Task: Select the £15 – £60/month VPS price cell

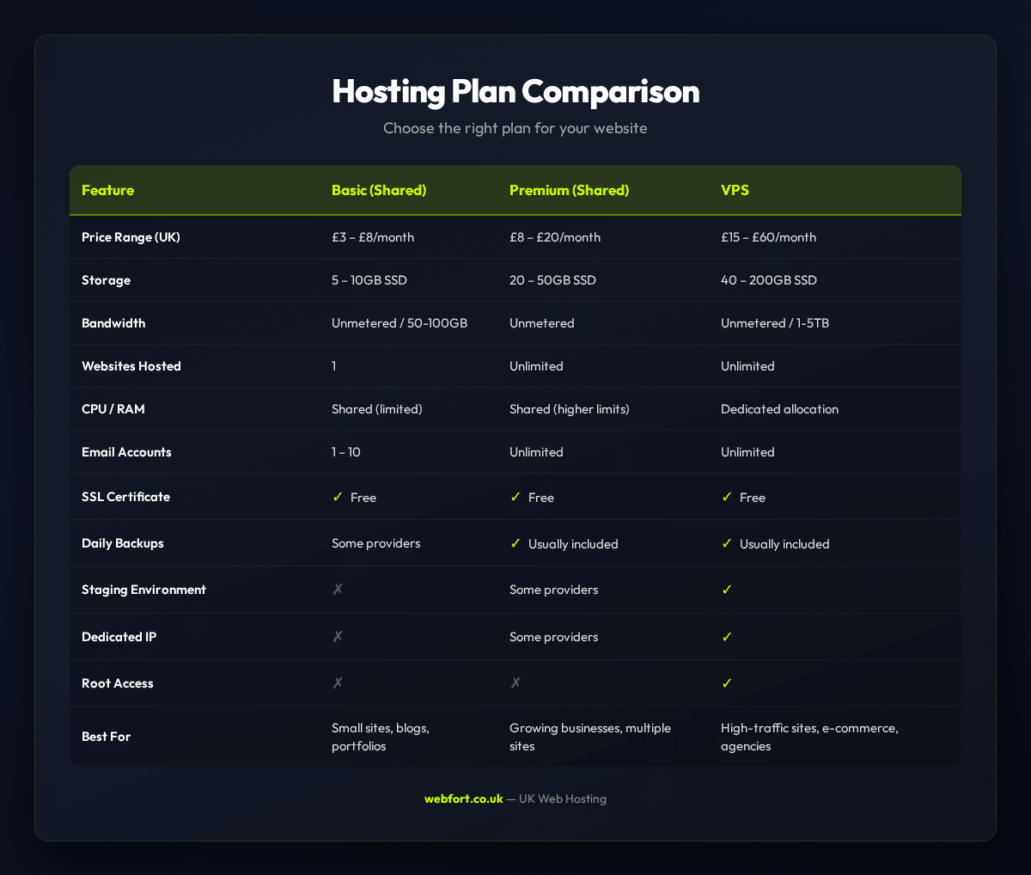Action: 768,237
